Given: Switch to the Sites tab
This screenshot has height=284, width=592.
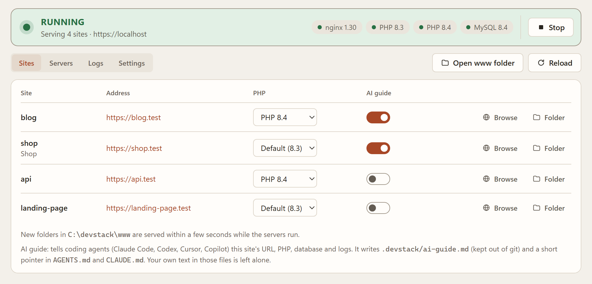Looking at the screenshot, I should coord(26,63).
